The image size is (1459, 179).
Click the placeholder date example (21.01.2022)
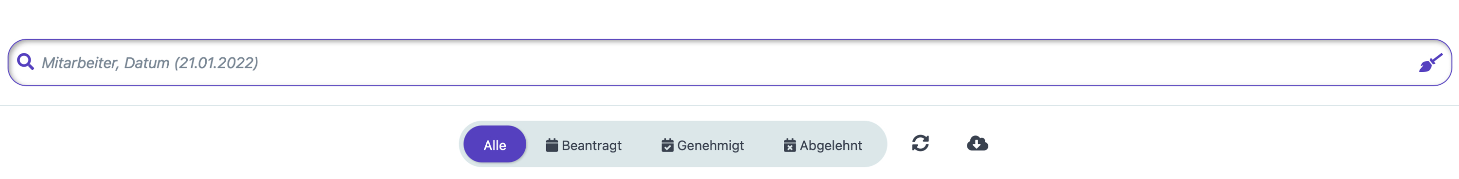[x=216, y=62]
